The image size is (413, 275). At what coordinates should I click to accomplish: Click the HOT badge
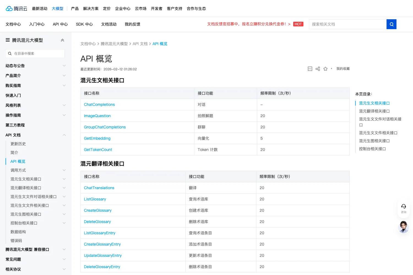click(298, 24)
